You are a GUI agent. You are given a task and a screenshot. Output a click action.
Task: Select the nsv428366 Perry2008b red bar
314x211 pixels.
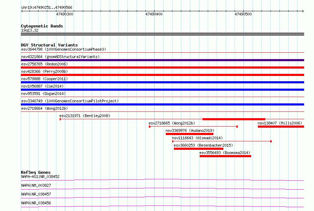coord(162,75)
